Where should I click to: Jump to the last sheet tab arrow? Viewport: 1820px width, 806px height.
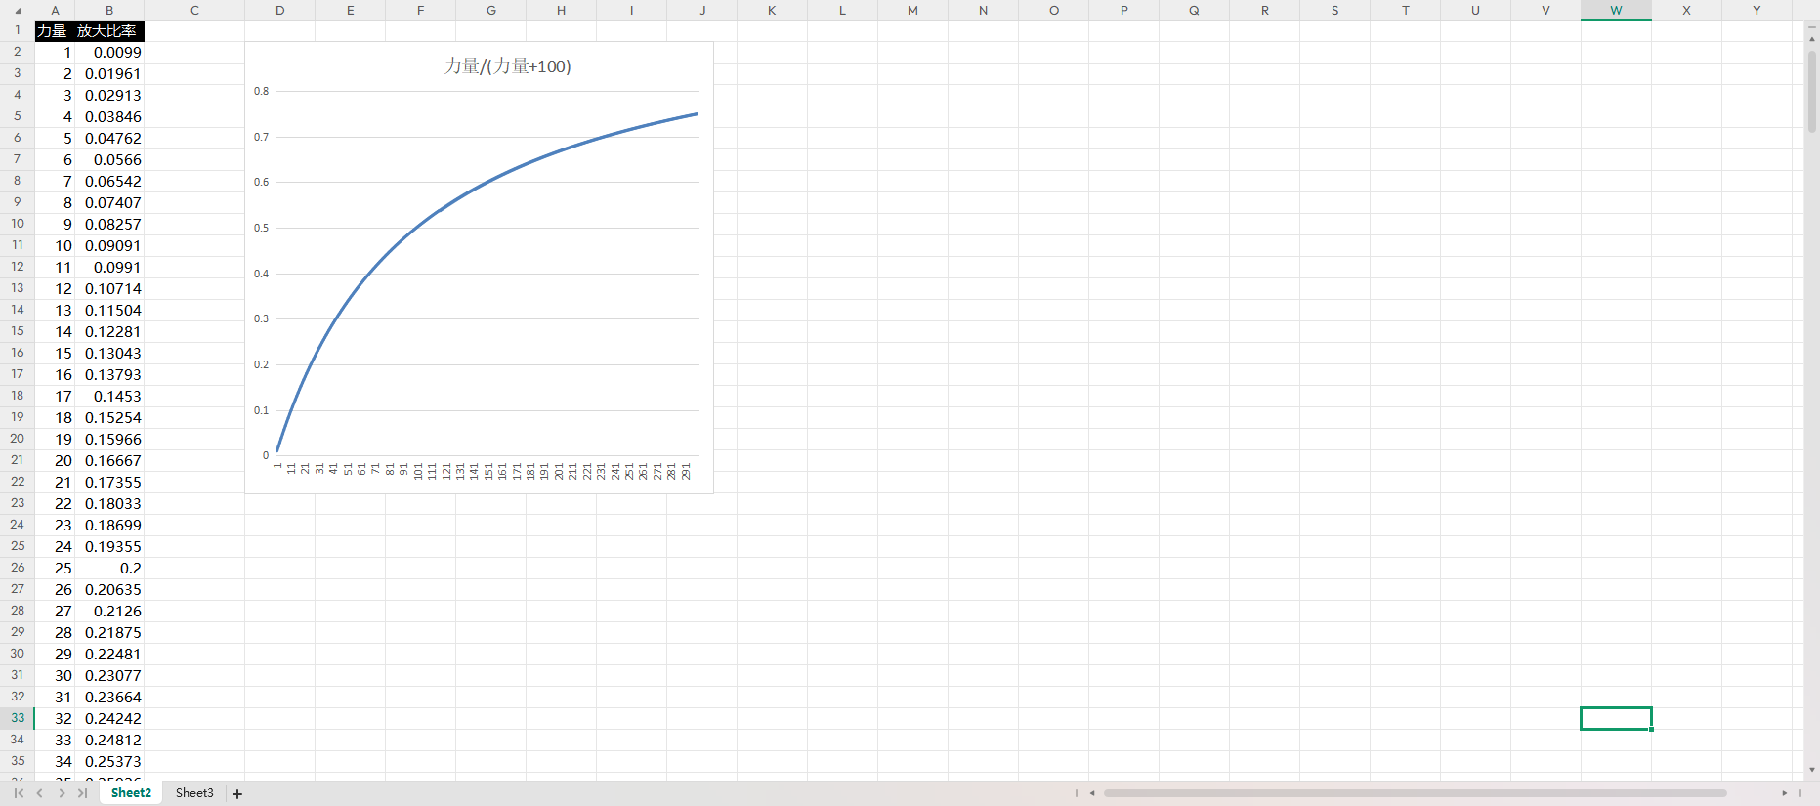(83, 793)
